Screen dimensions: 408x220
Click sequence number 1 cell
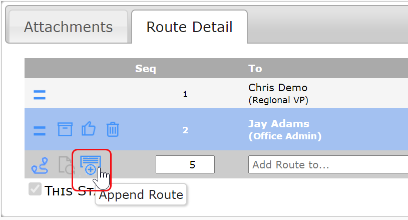click(x=185, y=94)
